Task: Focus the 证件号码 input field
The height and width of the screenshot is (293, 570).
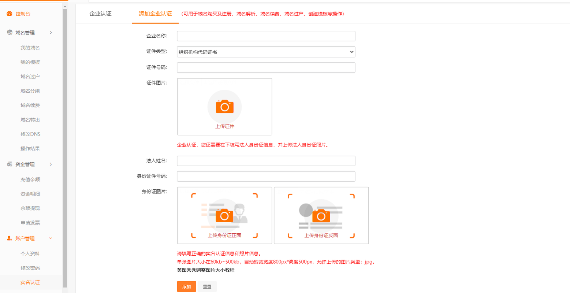Action: pos(266,67)
